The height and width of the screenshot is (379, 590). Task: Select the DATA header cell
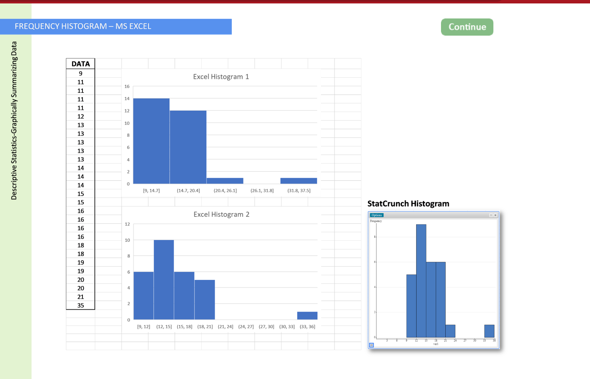point(80,63)
